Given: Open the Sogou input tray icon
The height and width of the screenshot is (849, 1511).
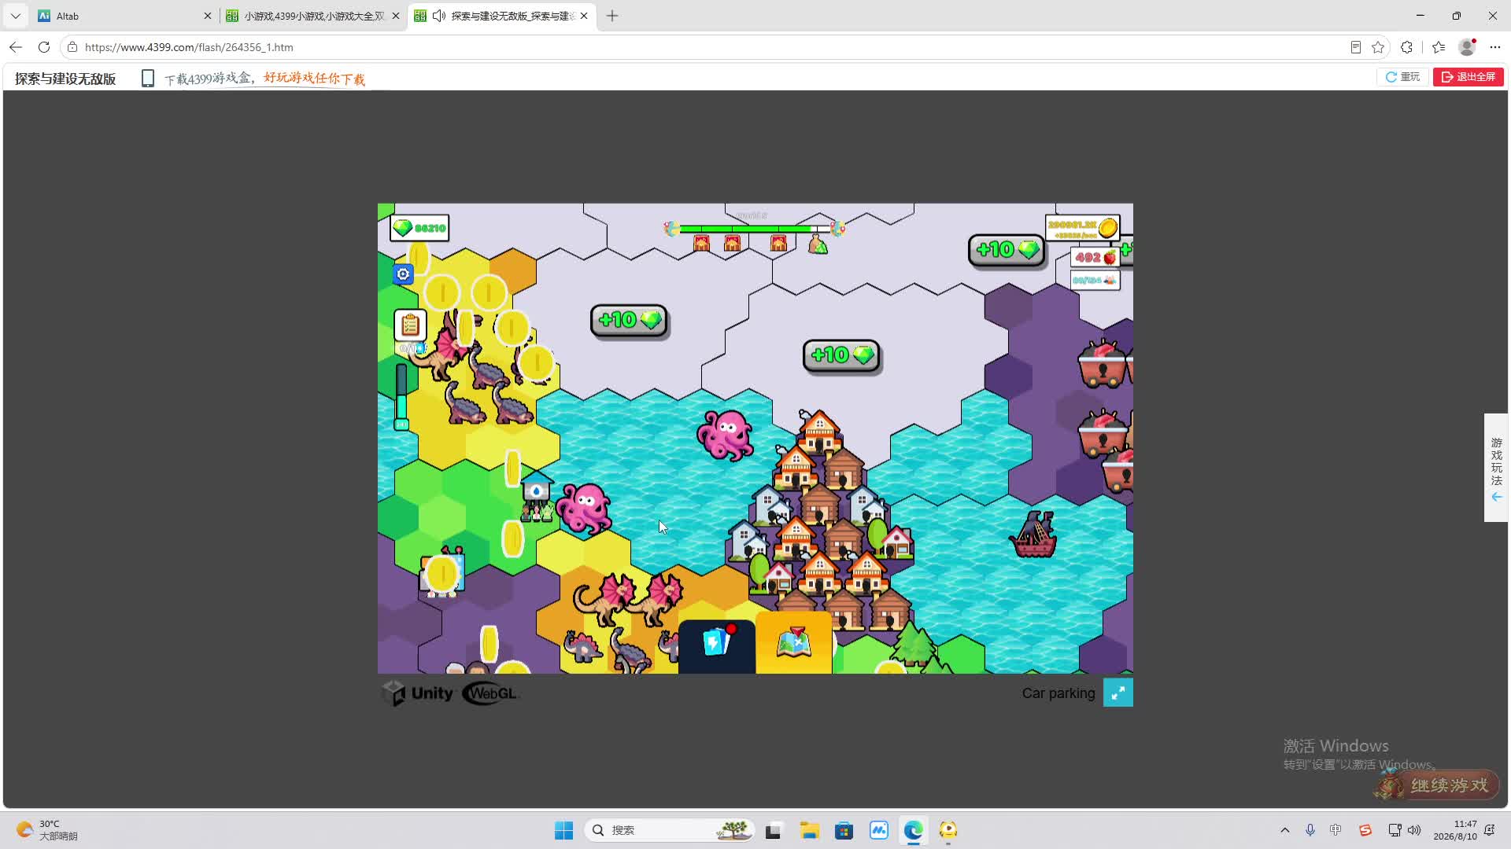Looking at the screenshot, I should pos(1365,830).
